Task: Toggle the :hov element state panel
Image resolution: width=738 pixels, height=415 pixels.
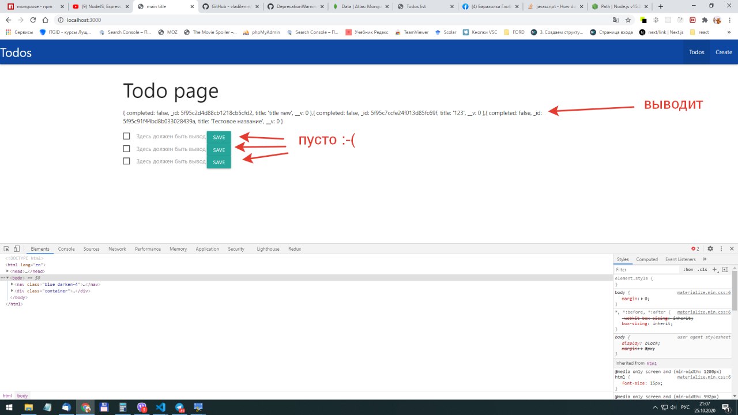Action: coord(688,269)
